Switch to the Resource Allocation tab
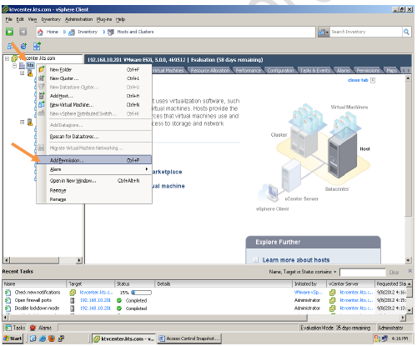 pyautogui.click(x=210, y=70)
